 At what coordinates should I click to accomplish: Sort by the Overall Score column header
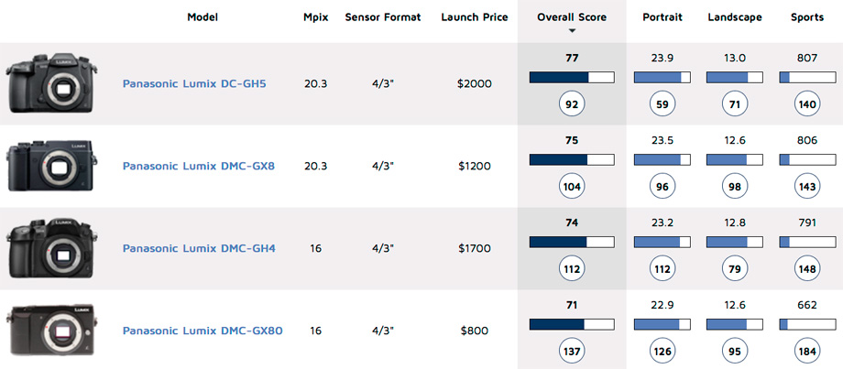[572, 17]
